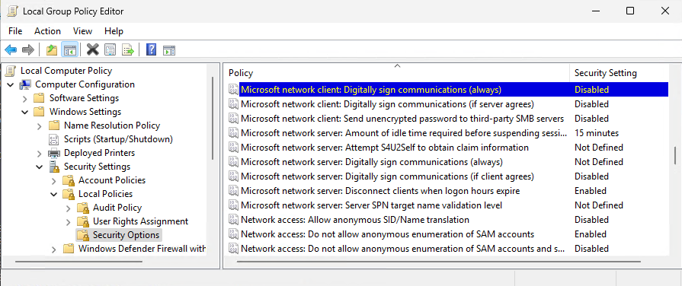This screenshot has width=682, height=286.
Task: Expand the Software Settings node
Action: (x=25, y=99)
